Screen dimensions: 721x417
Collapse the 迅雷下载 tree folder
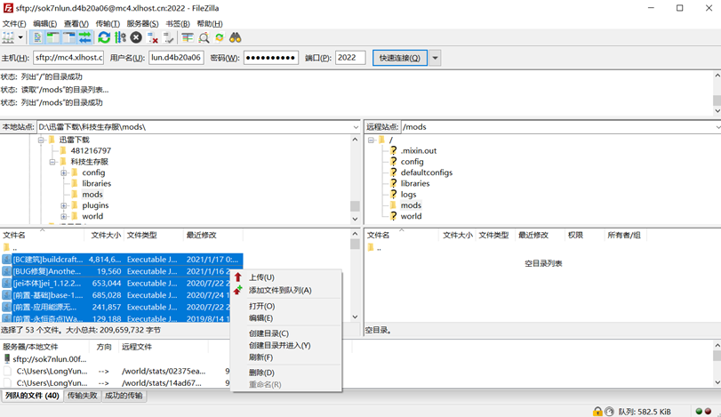pyautogui.click(x=41, y=140)
